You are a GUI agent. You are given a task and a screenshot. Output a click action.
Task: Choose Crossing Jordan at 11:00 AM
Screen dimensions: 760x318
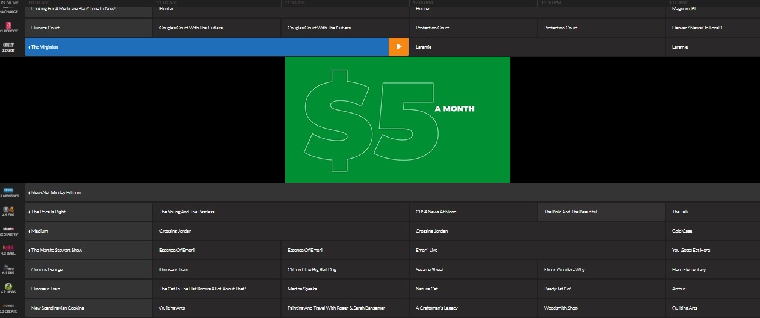pyautogui.click(x=281, y=231)
